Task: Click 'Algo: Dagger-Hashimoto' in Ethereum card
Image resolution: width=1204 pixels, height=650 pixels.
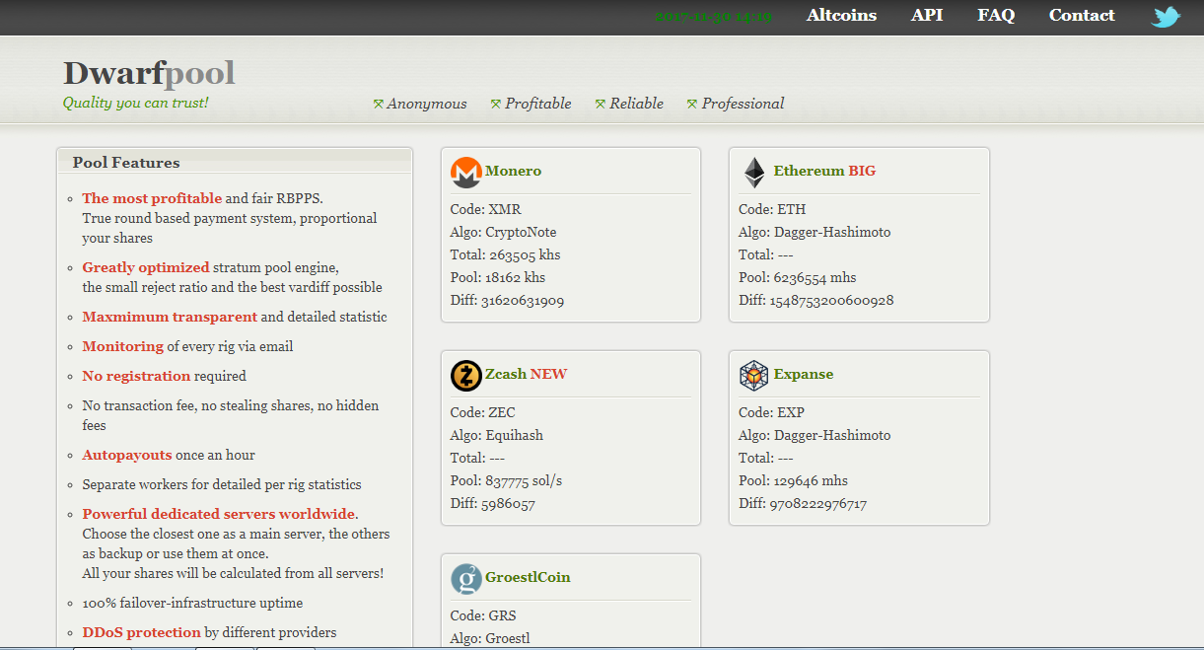Action: click(x=814, y=232)
